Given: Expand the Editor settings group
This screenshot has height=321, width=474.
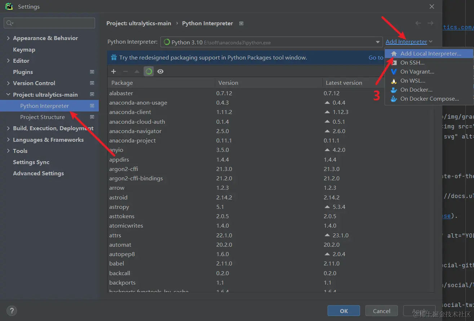Looking at the screenshot, I should point(8,61).
